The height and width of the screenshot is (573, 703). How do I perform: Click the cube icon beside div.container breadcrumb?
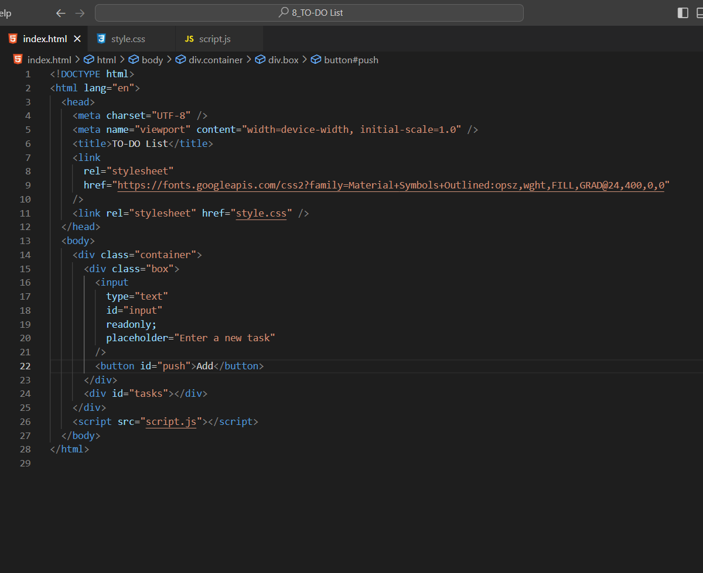tap(180, 60)
